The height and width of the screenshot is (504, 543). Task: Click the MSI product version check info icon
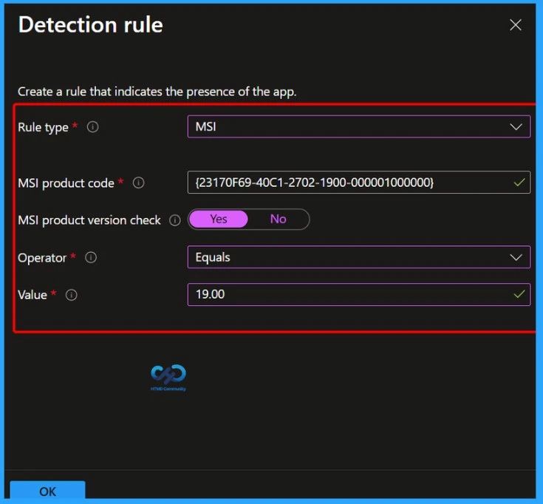pyautogui.click(x=175, y=220)
